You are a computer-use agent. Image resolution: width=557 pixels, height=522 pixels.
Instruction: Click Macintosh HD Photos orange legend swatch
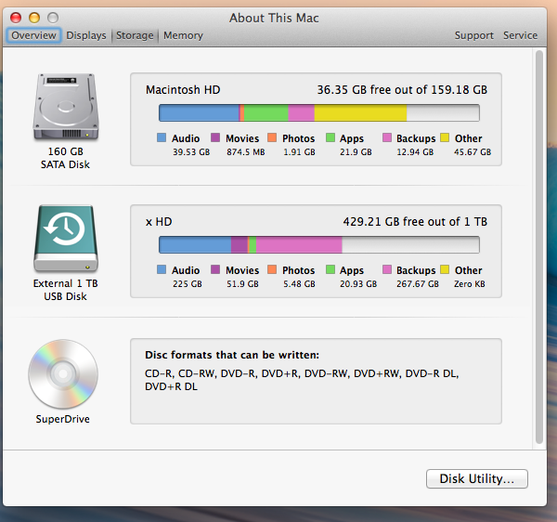click(272, 137)
